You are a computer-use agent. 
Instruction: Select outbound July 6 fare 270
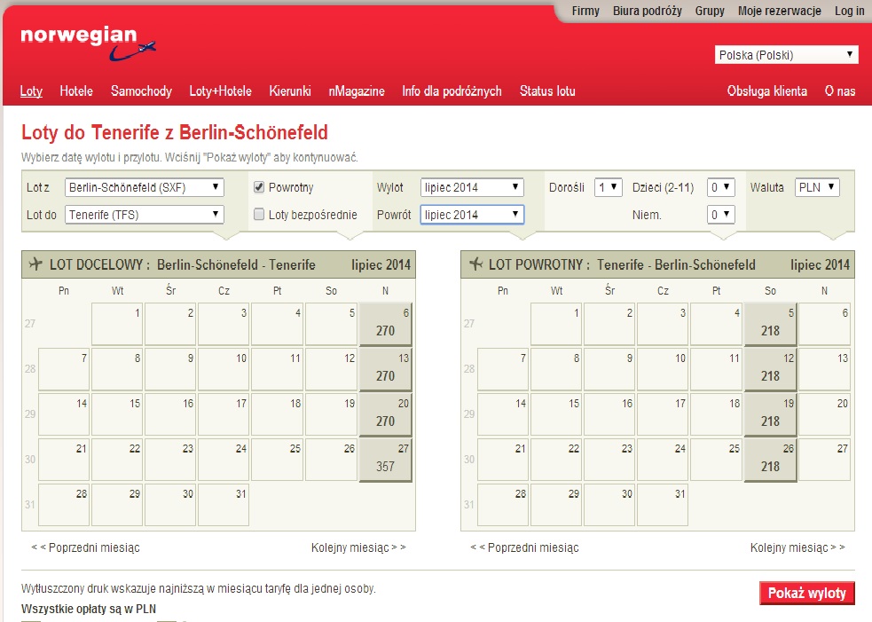tap(385, 324)
